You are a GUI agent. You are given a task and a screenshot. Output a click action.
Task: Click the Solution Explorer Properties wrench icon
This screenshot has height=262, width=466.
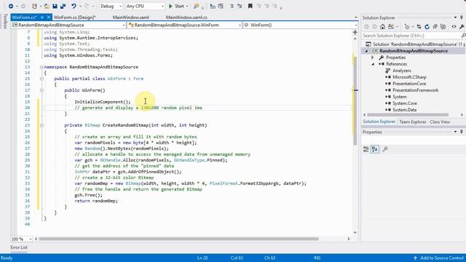[462, 27]
